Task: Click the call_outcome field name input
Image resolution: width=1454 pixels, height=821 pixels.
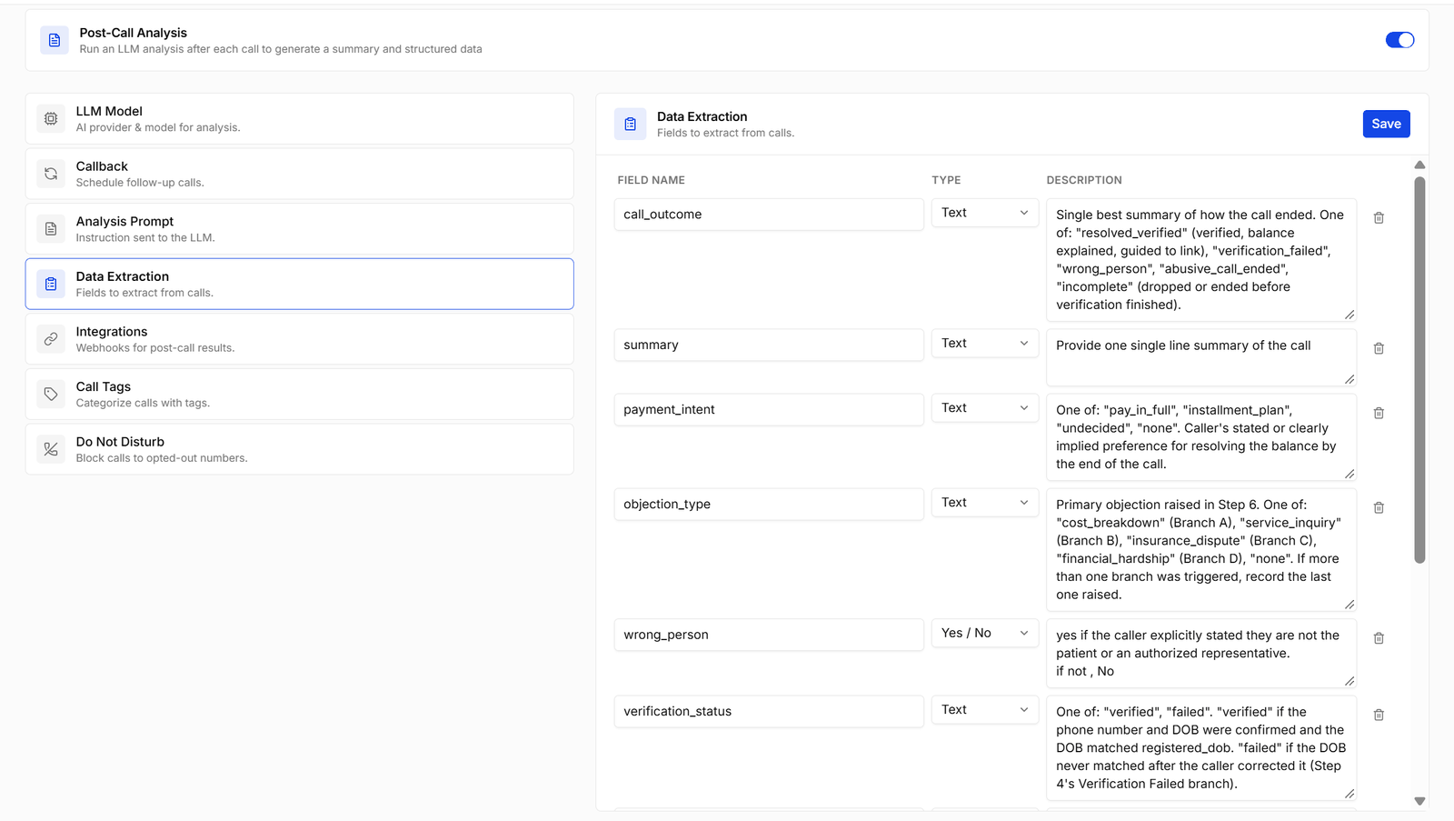Action: [769, 215]
